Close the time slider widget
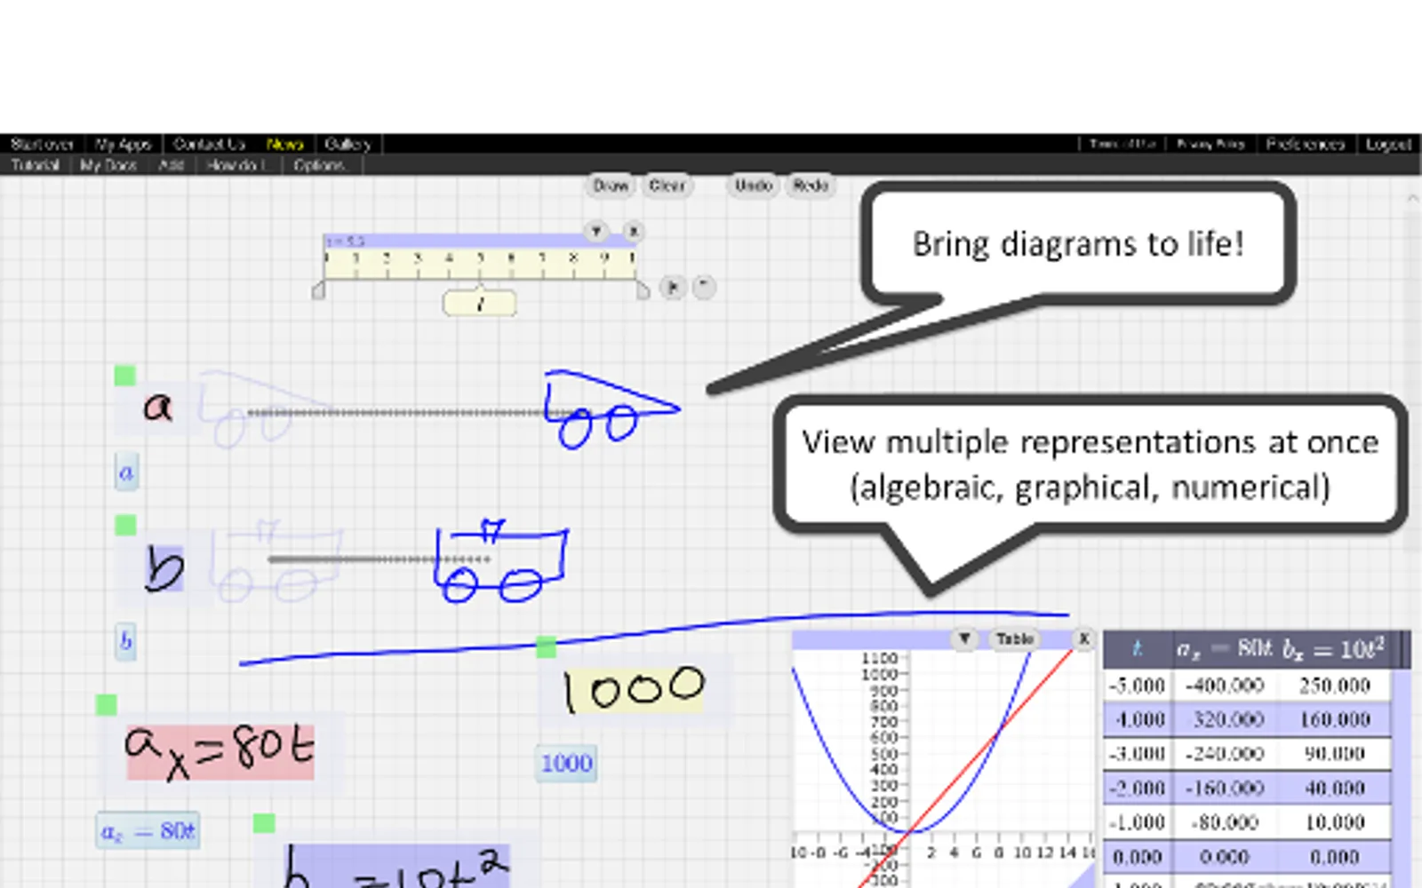 point(633,232)
